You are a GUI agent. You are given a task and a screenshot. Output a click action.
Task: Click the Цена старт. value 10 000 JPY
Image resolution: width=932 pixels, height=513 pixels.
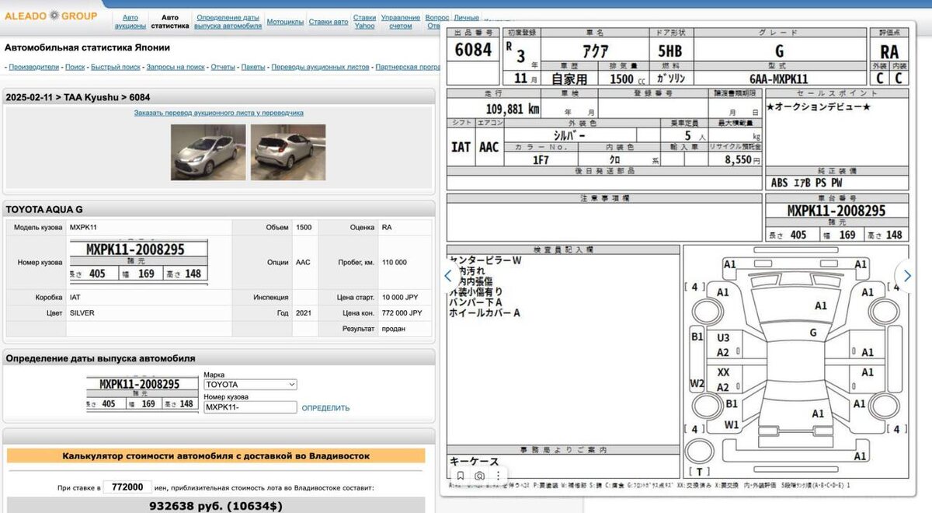(402, 297)
